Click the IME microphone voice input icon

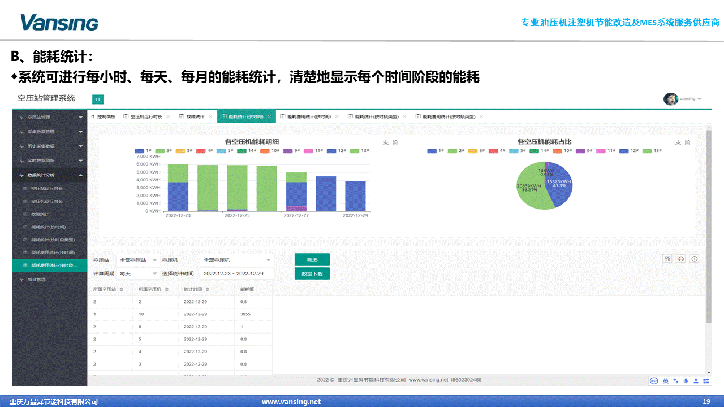686,381
